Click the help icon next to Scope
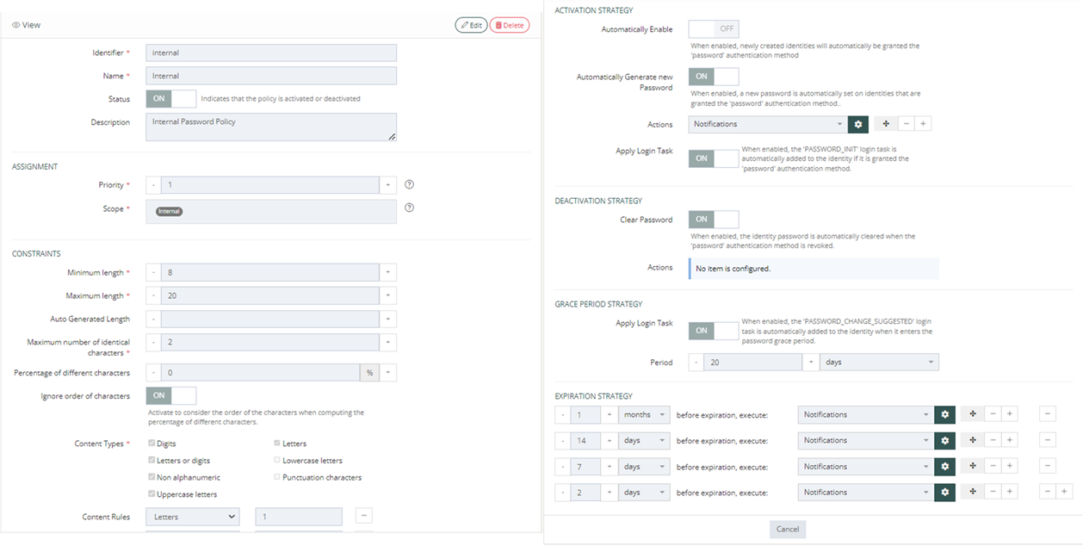Screen dimensions: 1083x546 pyautogui.click(x=410, y=208)
